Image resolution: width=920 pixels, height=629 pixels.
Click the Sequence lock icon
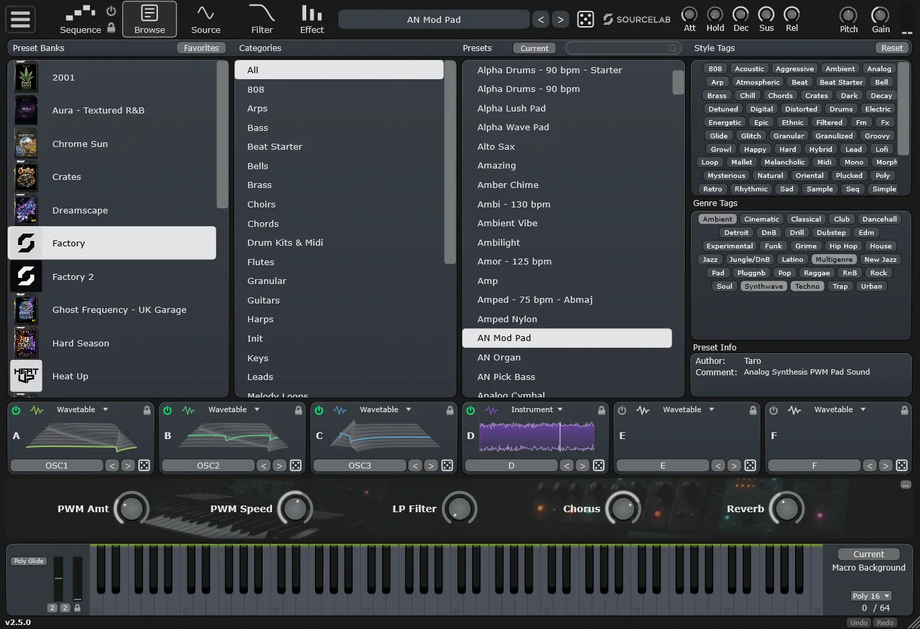pyautogui.click(x=111, y=28)
